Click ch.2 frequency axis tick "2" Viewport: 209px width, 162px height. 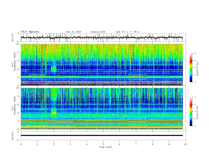pyautogui.click(x=19, y=121)
